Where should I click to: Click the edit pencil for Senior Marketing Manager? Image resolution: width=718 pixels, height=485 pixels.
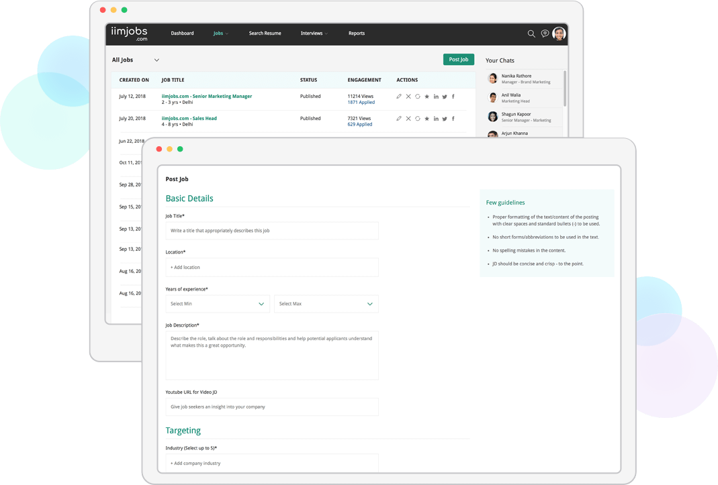click(x=399, y=97)
